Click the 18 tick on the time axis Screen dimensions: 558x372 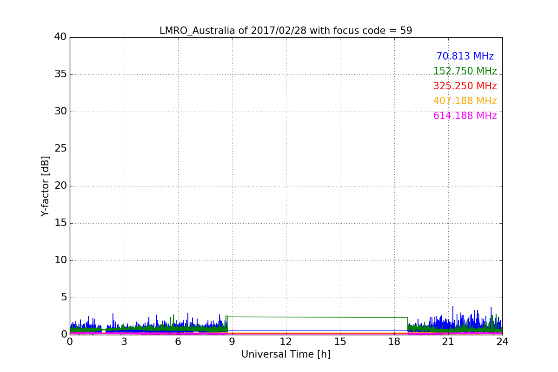pos(394,341)
